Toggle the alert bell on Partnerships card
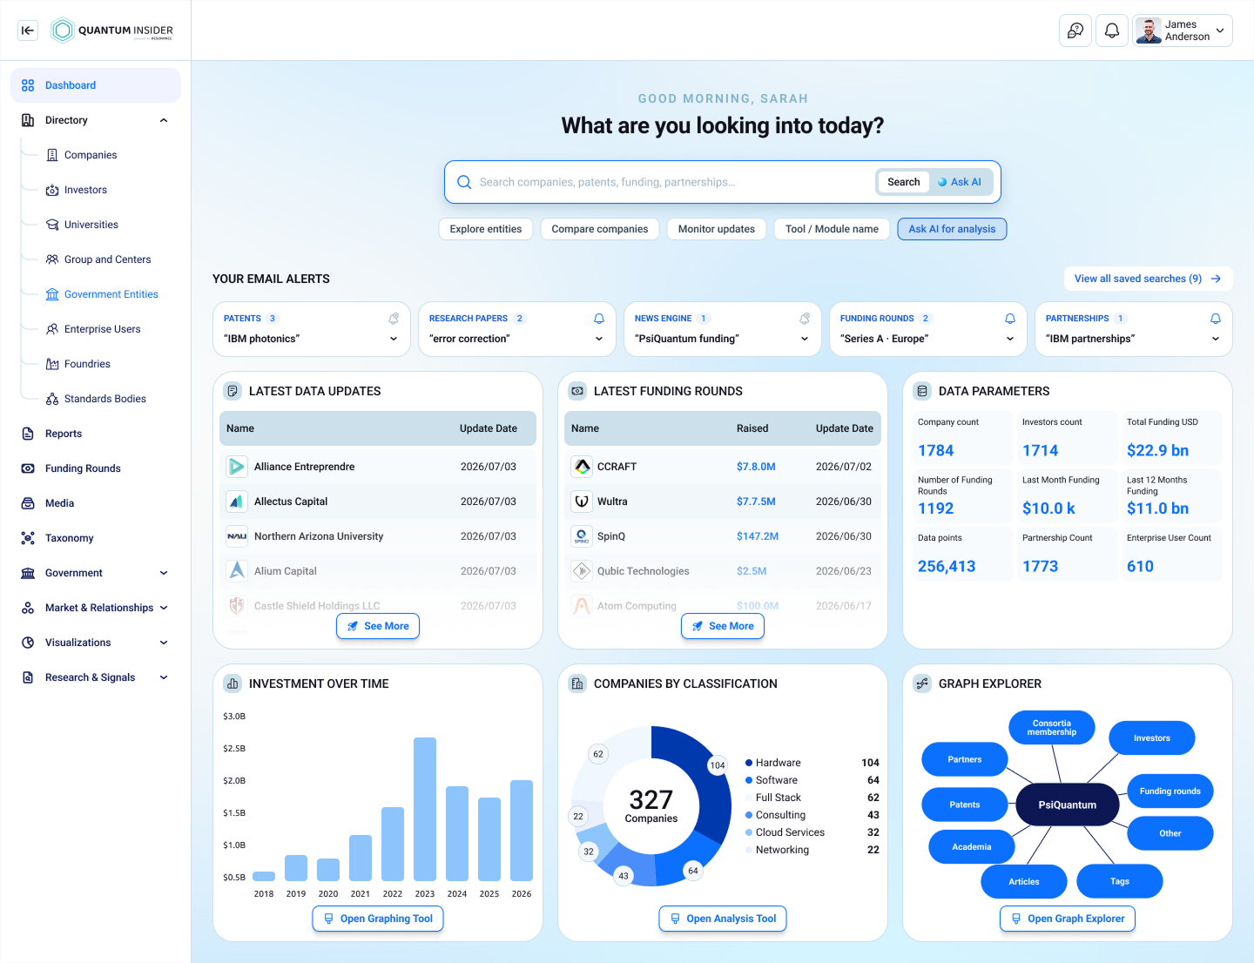The height and width of the screenshot is (963, 1254). (1216, 319)
